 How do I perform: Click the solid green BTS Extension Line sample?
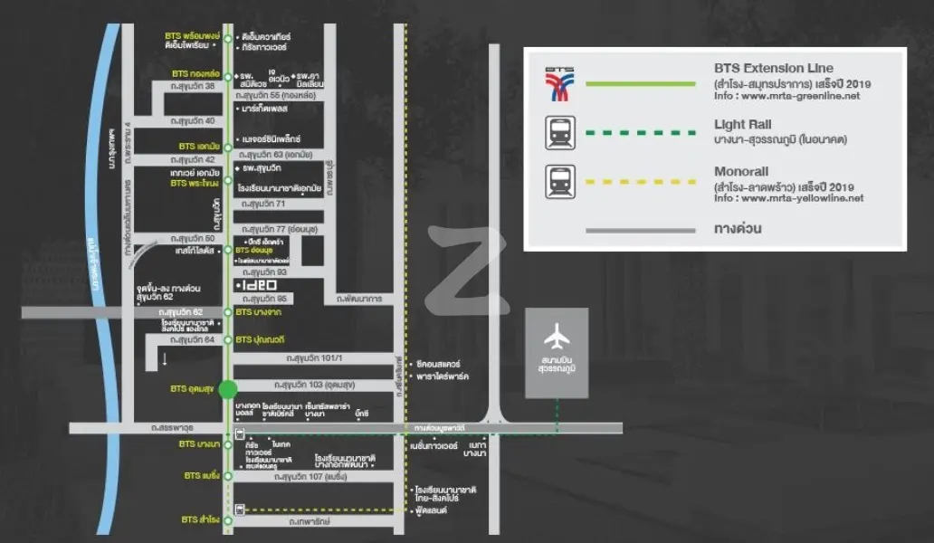pyautogui.click(x=641, y=84)
